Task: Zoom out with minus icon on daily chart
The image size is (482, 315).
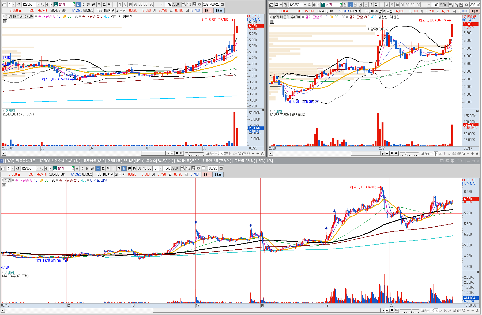Action: point(253,153)
